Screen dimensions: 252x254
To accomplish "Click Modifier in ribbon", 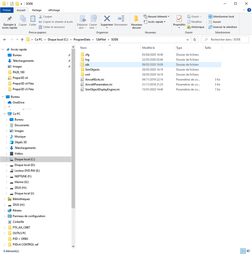I will pos(194,22).
